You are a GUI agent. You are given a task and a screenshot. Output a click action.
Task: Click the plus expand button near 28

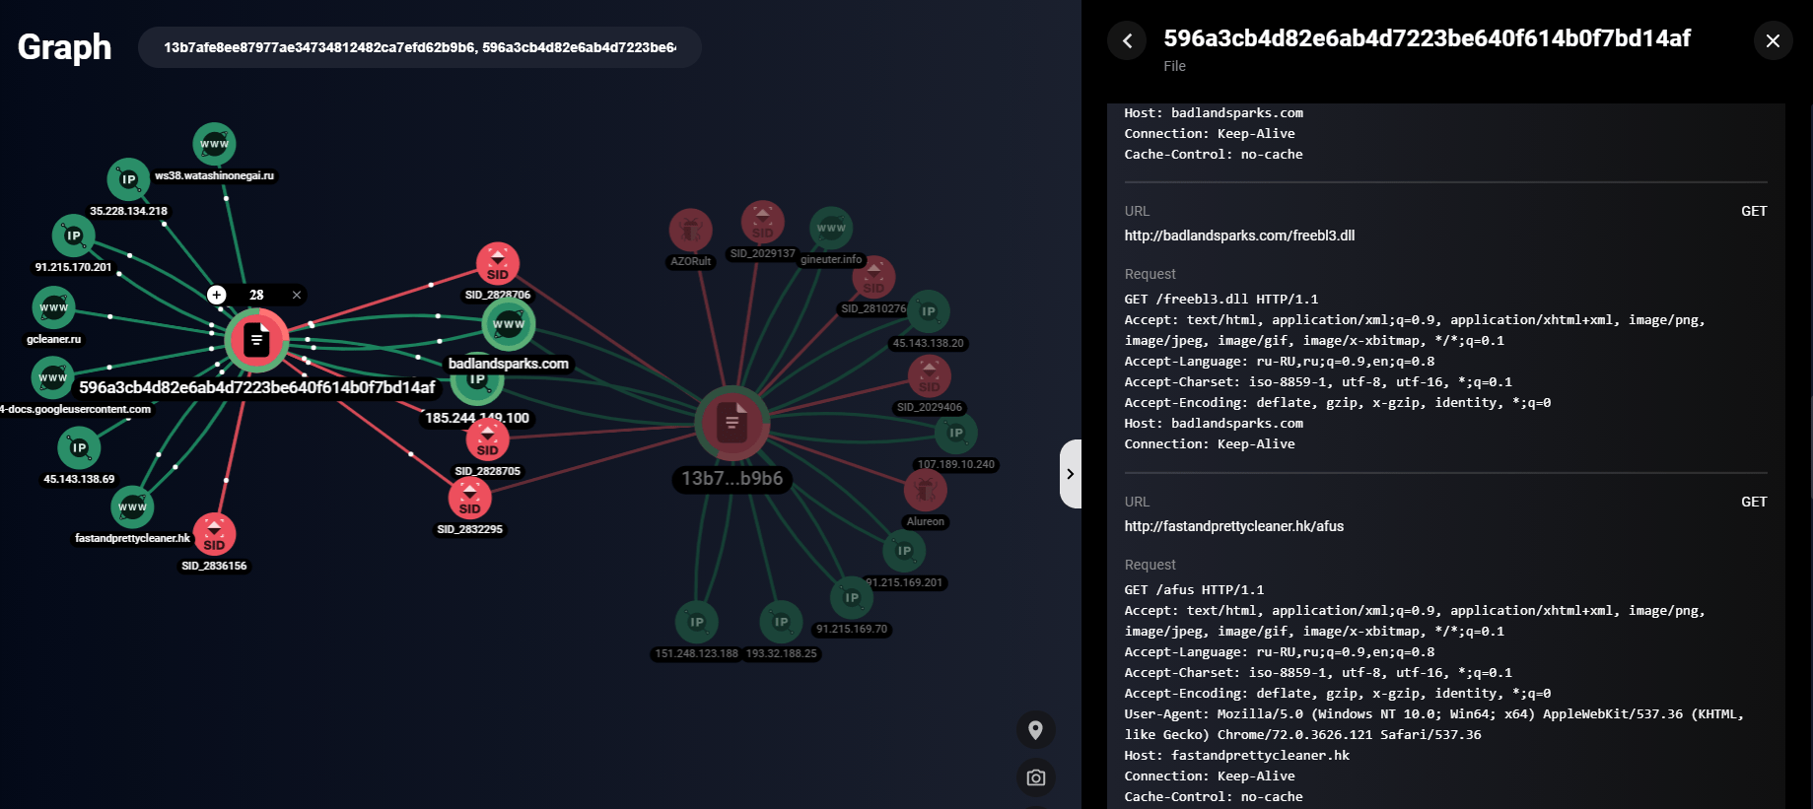(217, 295)
